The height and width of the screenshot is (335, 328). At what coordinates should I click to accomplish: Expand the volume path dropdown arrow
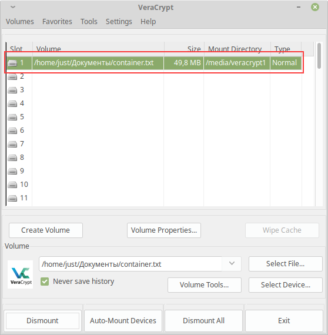tap(232, 264)
